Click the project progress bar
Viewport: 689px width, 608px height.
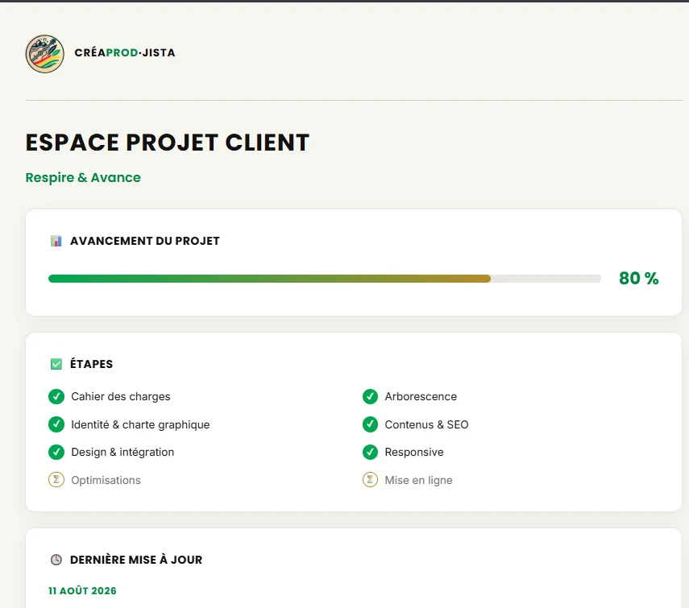[x=325, y=279]
